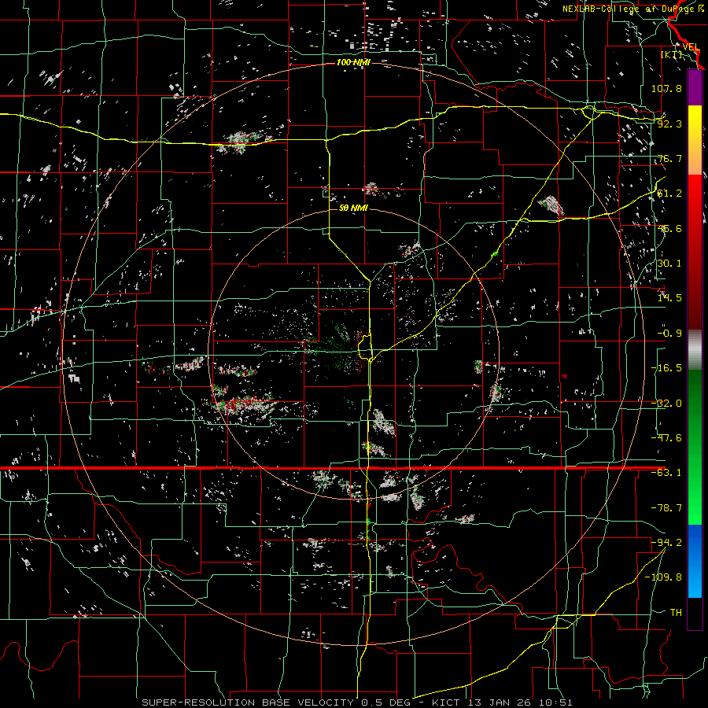Select the 30.1 value on velocity scale
708x708 pixels.
tap(669, 264)
